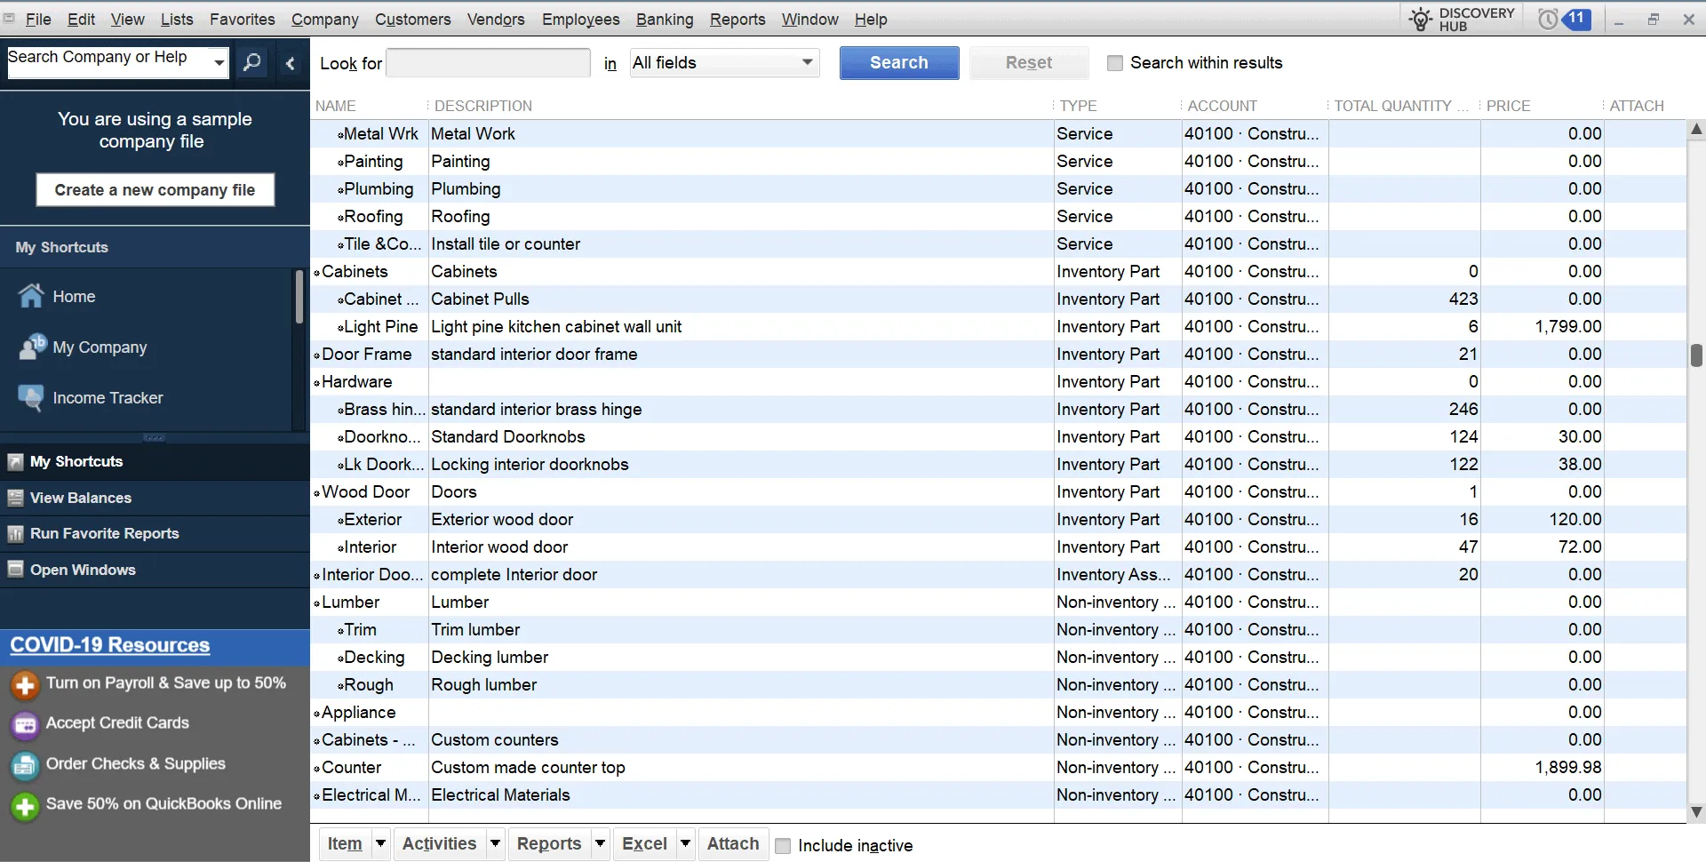Screen dimensions: 1706x862
Task: Open the Reports dropdown arrow at bottom
Action: pos(600,843)
